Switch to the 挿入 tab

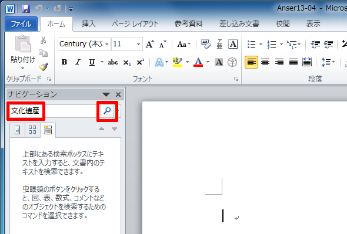point(89,24)
